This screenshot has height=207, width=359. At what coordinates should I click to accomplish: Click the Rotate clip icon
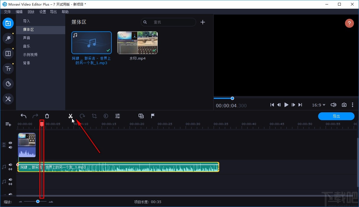coord(82,116)
